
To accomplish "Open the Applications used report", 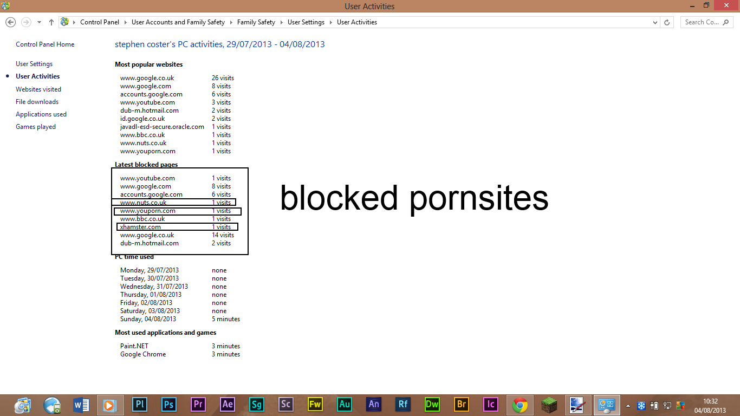I will [x=41, y=114].
